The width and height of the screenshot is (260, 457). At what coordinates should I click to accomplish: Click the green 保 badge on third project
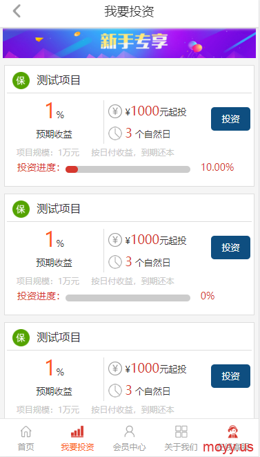tap(21, 337)
